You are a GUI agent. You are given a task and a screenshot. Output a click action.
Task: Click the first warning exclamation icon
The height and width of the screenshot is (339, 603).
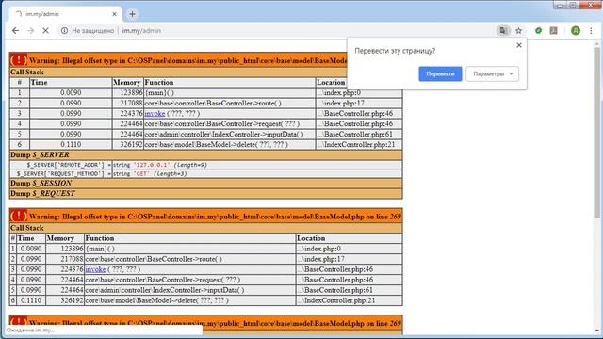click(18, 60)
